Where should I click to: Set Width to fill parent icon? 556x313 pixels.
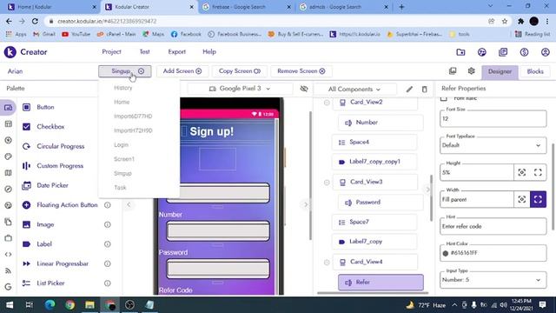tap(538, 199)
